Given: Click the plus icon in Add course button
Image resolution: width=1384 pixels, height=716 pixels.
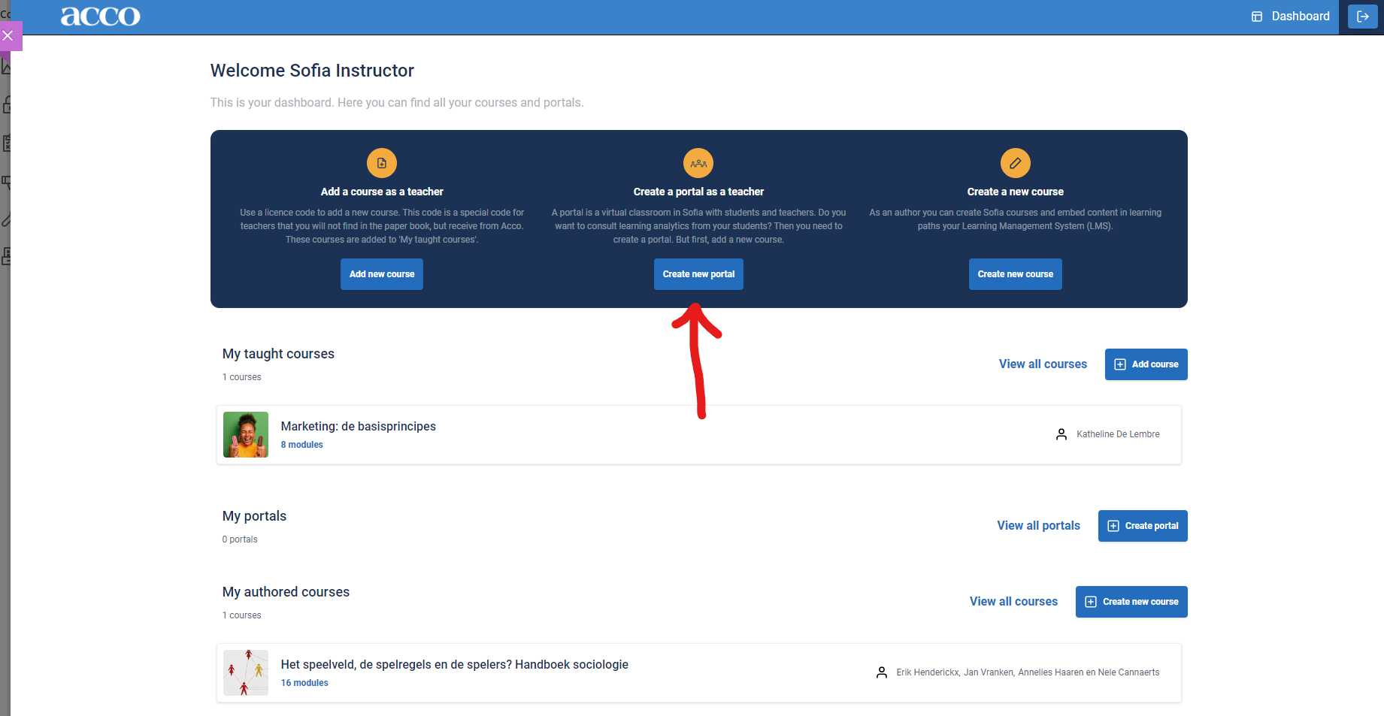Looking at the screenshot, I should (1120, 364).
